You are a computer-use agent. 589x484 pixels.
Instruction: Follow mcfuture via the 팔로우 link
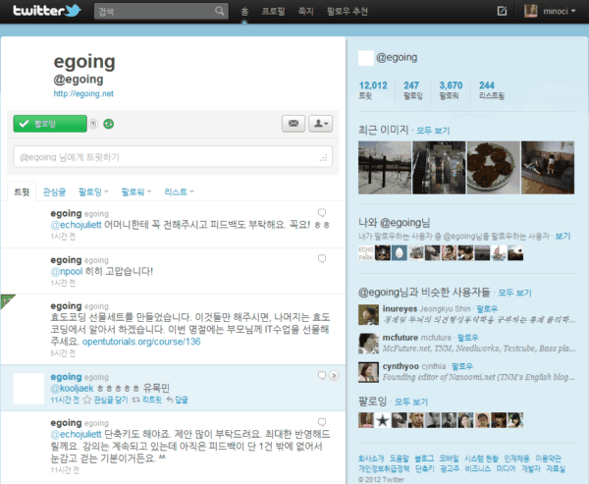pos(467,338)
